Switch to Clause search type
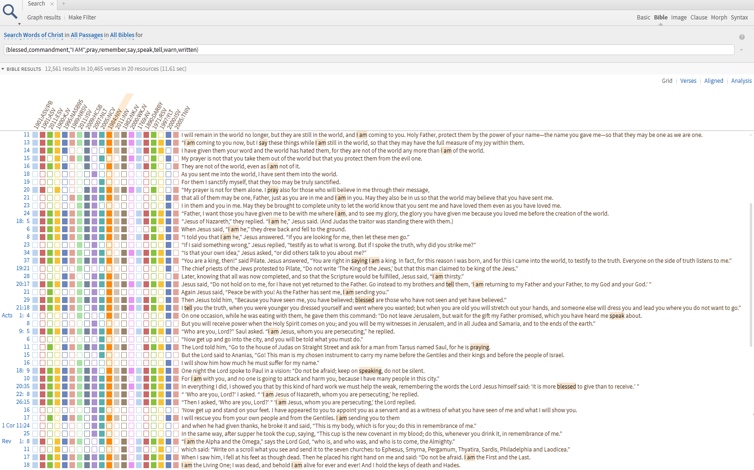 click(x=699, y=18)
